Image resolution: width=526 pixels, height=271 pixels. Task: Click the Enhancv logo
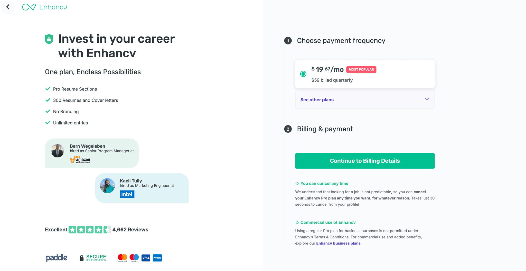pyautogui.click(x=45, y=7)
